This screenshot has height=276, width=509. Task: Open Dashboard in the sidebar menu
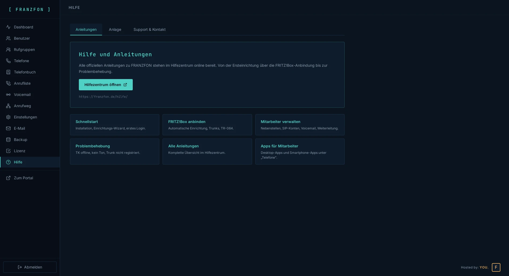tap(24, 27)
